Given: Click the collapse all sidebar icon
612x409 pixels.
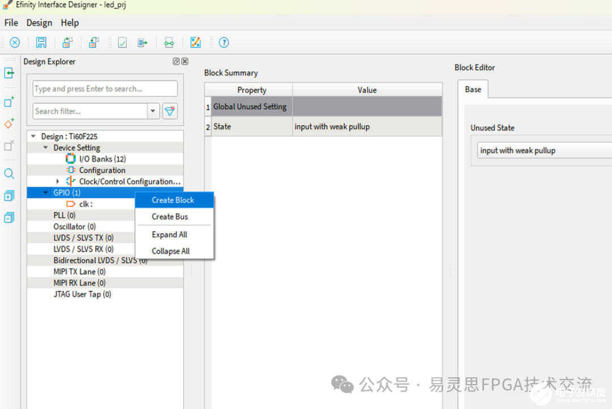Looking at the screenshot, I should point(9,217).
